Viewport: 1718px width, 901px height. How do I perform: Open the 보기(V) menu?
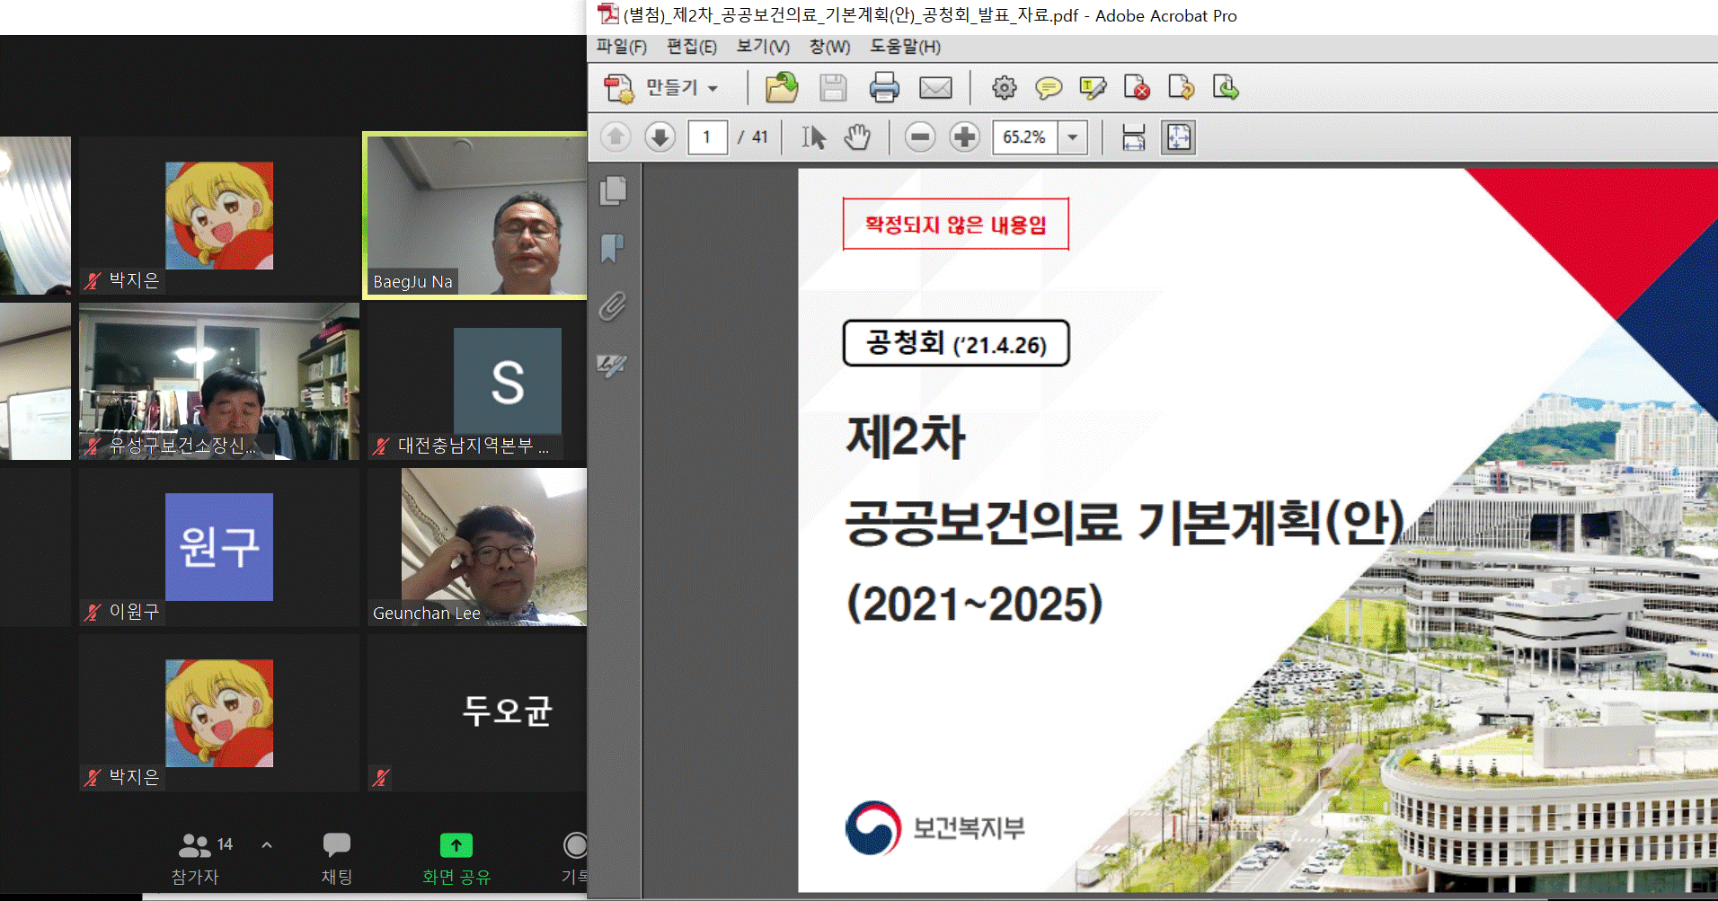(763, 47)
